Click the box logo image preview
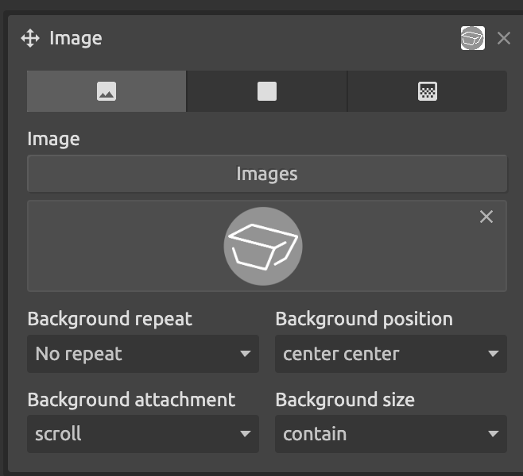This screenshot has width=523, height=476. tap(263, 246)
